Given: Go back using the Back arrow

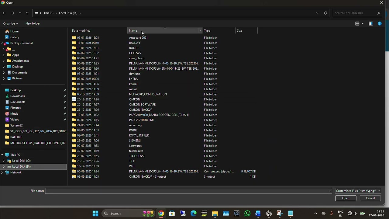Looking at the screenshot, I should pos(4,13).
